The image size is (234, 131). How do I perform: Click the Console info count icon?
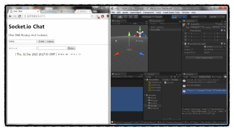coord(225,77)
